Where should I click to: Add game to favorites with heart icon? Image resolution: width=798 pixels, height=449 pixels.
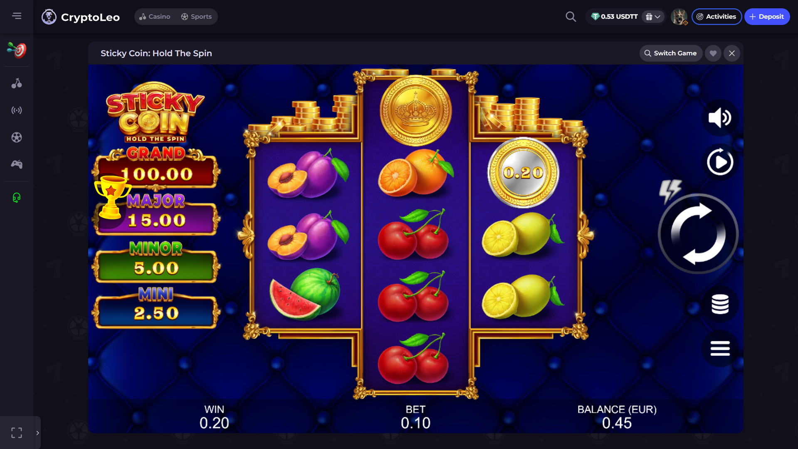pyautogui.click(x=713, y=53)
